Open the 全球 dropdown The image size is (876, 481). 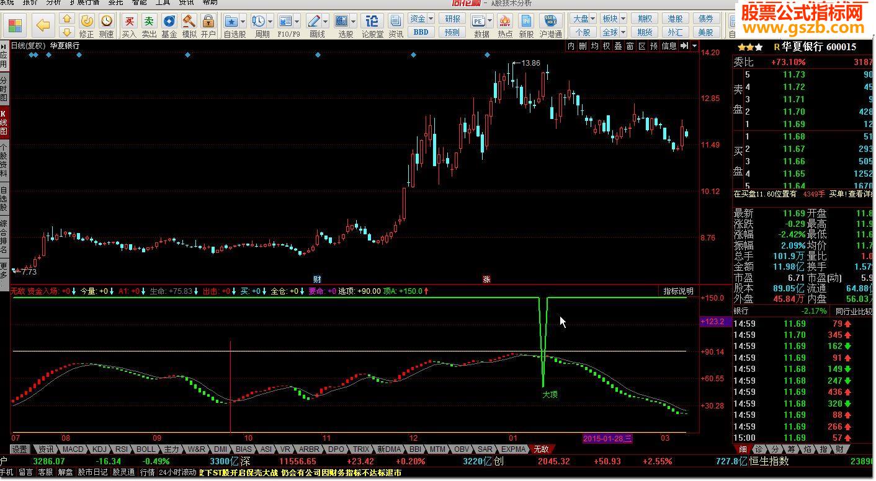(x=614, y=32)
